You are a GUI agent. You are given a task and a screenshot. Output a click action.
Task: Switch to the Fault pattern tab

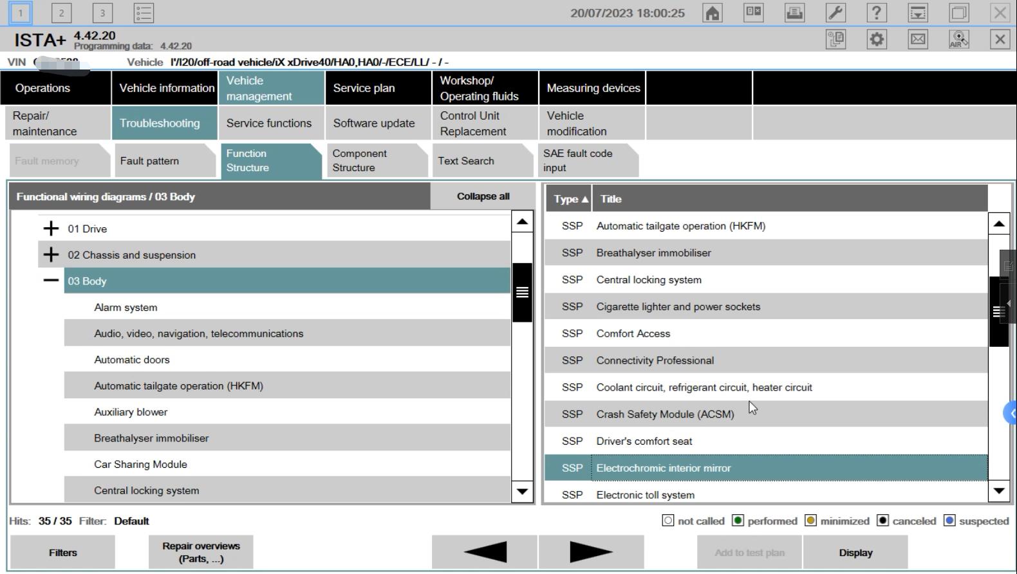165,161
